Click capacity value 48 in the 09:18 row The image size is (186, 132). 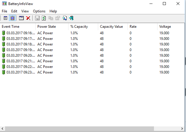click(102, 44)
